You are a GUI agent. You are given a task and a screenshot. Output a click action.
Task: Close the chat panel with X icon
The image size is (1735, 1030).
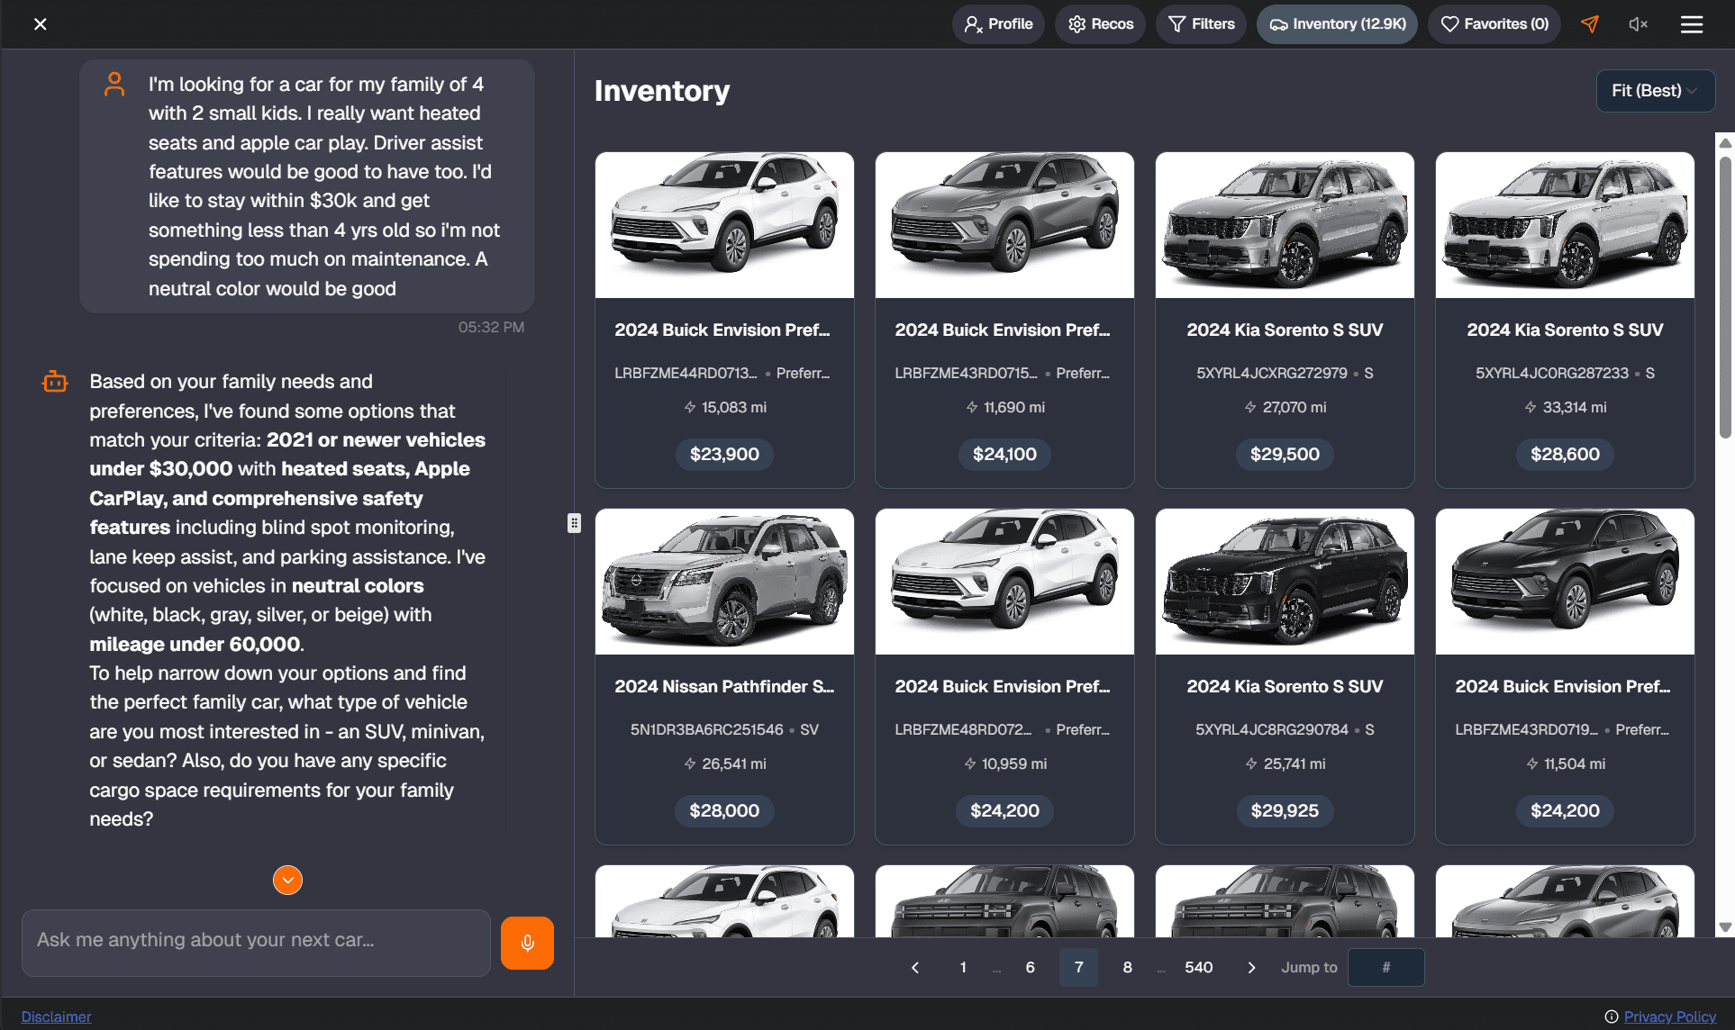click(x=41, y=24)
